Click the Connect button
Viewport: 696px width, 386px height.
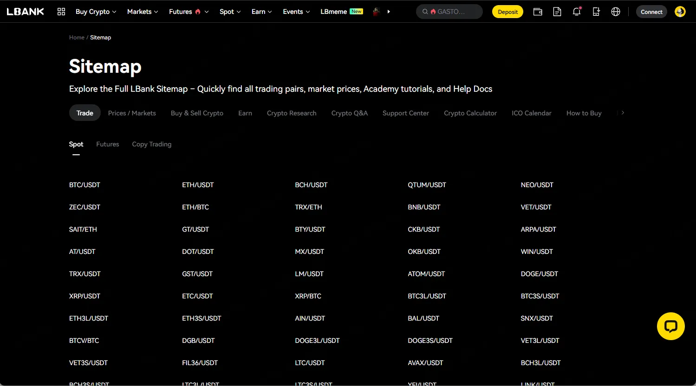pyautogui.click(x=651, y=12)
